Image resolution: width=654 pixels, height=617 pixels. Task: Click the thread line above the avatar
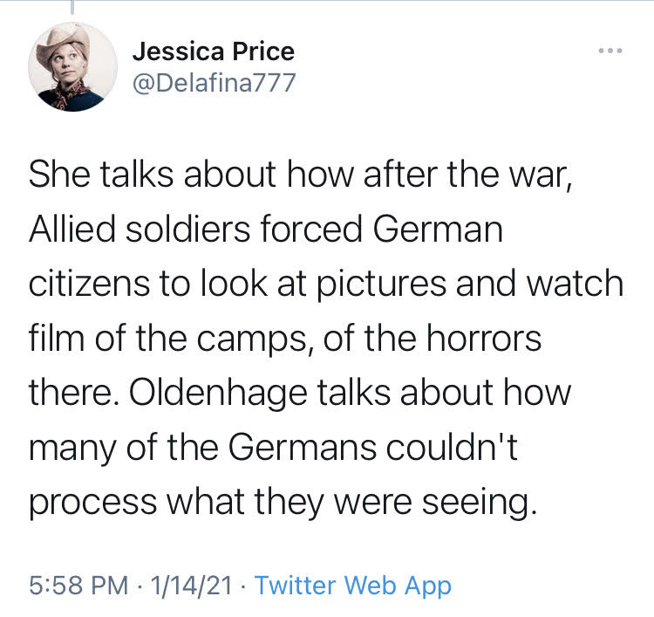click(x=72, y=9)
